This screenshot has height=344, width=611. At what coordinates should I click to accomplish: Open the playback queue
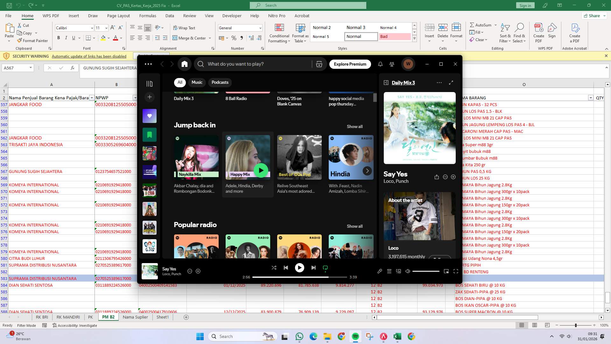coord(389,271)
